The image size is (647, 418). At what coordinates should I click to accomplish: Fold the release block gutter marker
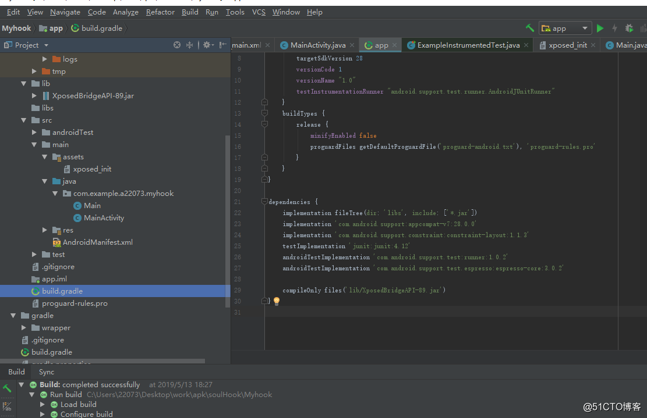click(x=264, y=124)
